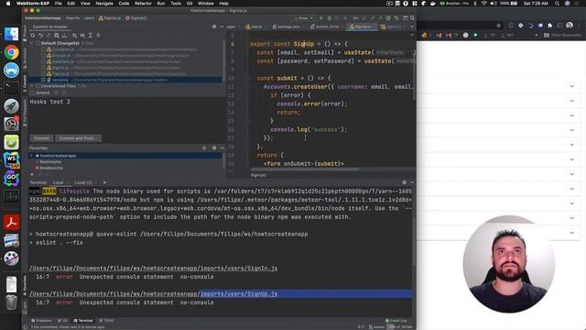
Task: Toggle the Amend checkbox
Action: pos(32,93)
